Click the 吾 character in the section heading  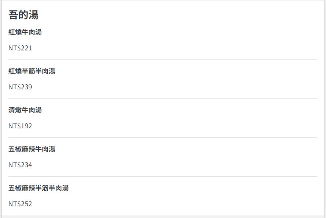pos(13,15)
